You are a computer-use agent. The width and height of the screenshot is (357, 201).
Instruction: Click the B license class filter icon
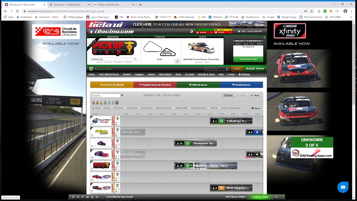[x=105, y=103]
